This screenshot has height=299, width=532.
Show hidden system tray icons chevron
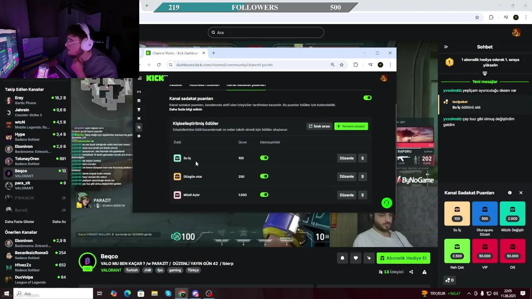pyautogui.click(x=470, y=294)
